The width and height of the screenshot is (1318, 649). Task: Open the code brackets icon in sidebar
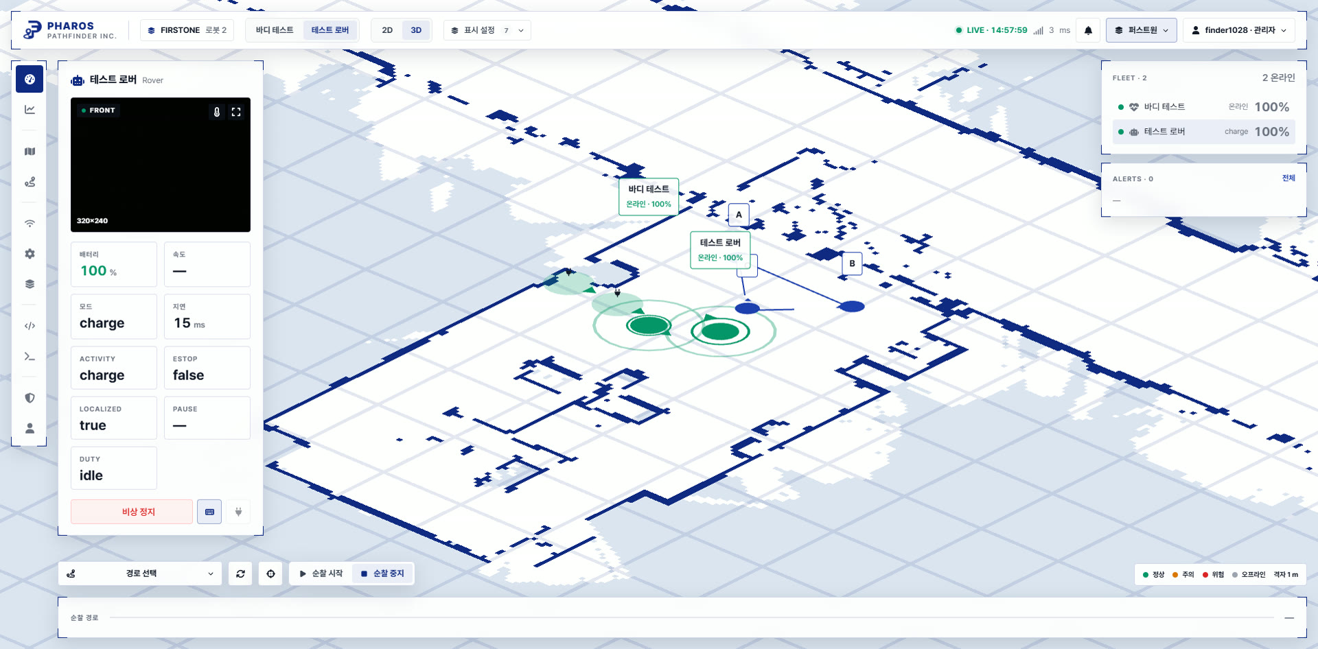tap(30, 326)
